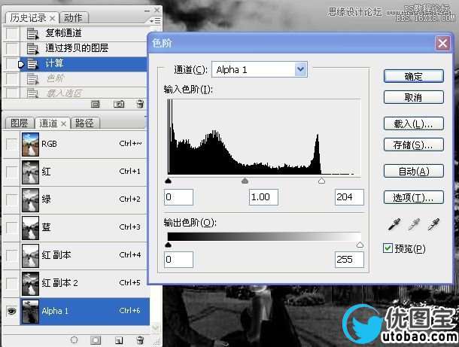Click the input gamma field showing 1.00
The width and height of the screenshot is (459, 347).
tap(263, 197)
